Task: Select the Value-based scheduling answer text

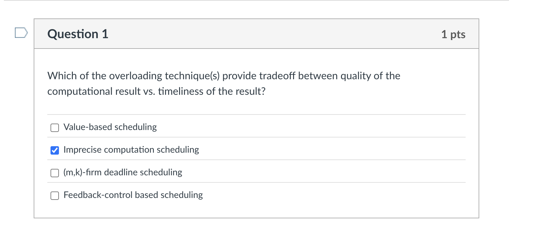Action: coord(110,127)
